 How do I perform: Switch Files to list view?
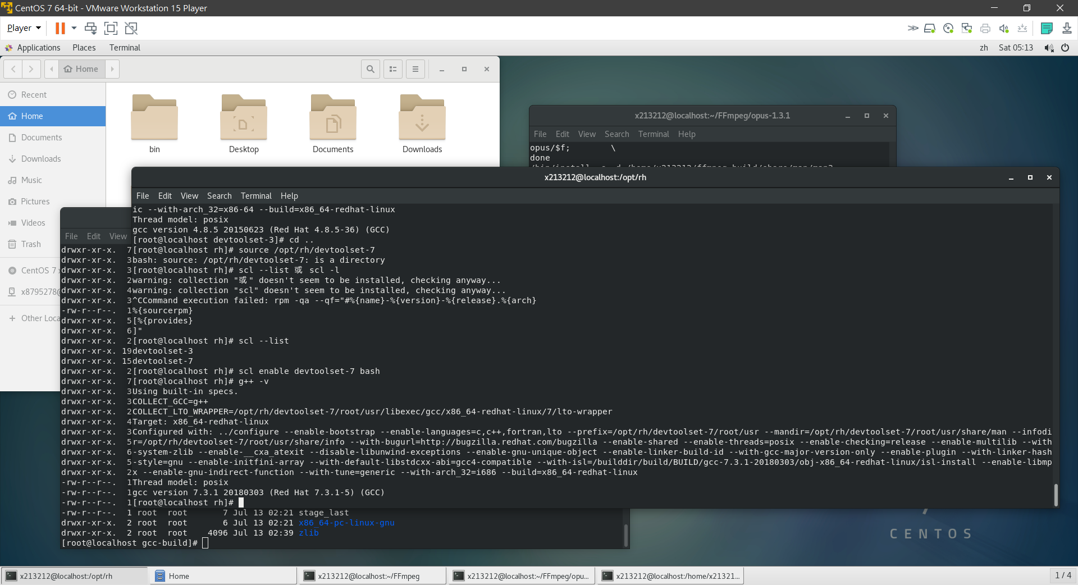pos(393,69)
